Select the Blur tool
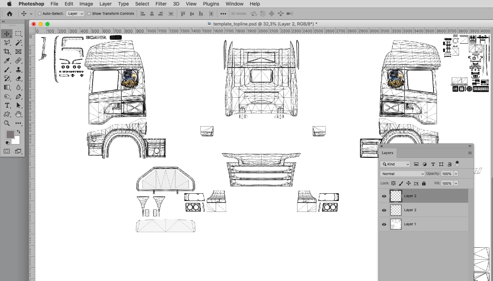Screen dimensions: 493x281 (19, 87)
